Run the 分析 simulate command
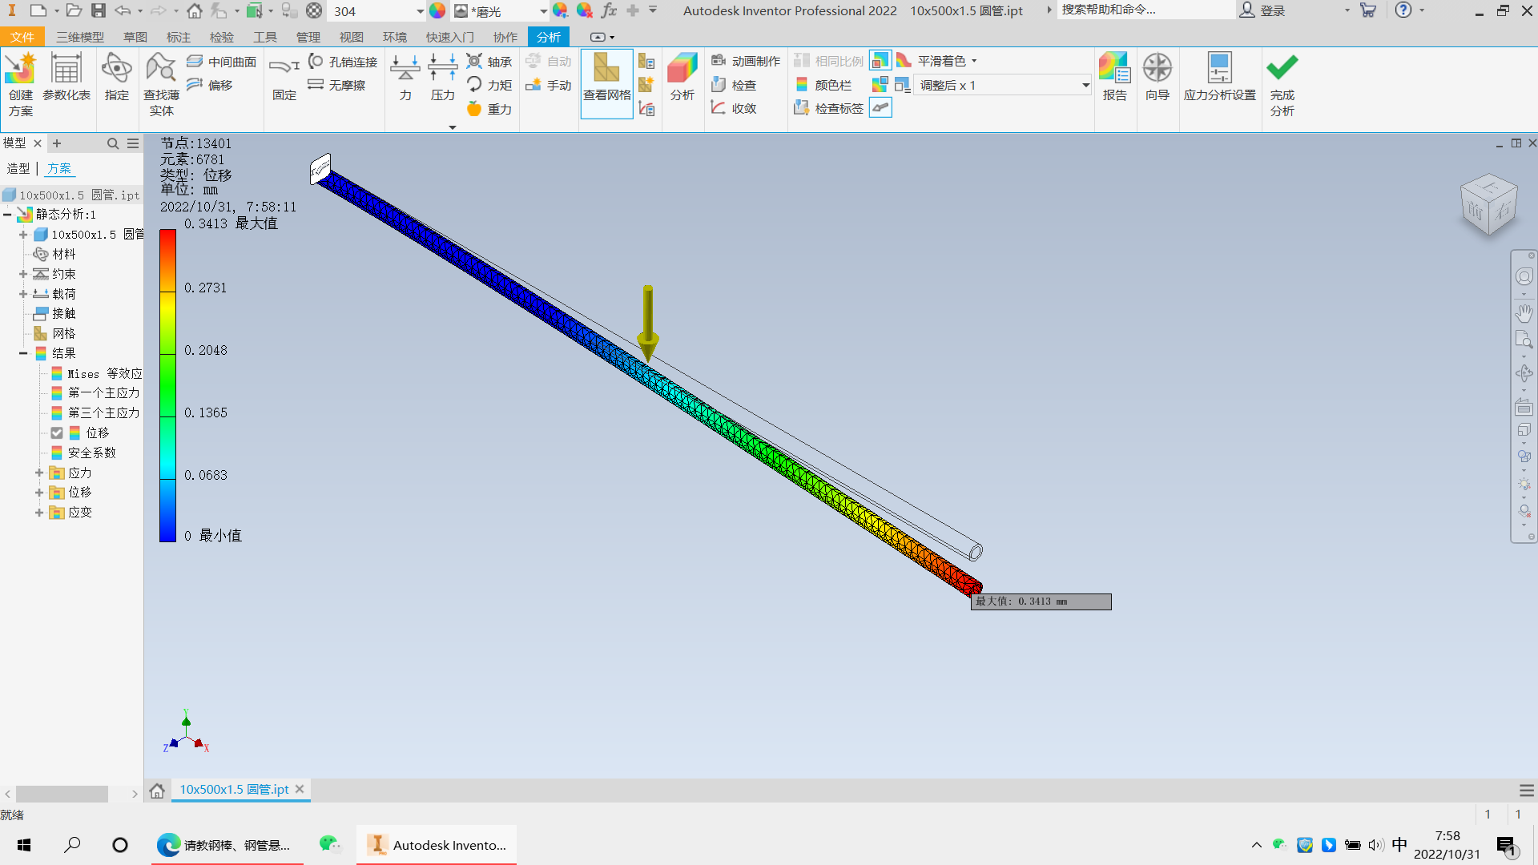Image resolution: width=1538 pixels, height=865 pixels. coord(682,78)
